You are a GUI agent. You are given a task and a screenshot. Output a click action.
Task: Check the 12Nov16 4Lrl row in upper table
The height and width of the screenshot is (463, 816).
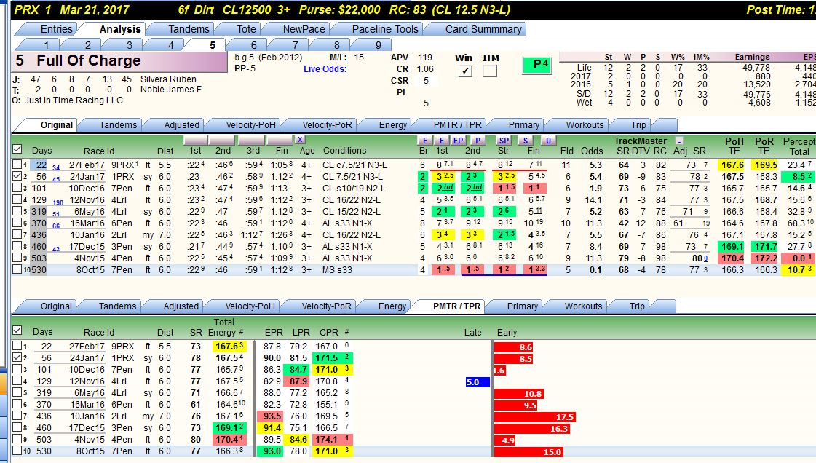click(x=17, y=199)
